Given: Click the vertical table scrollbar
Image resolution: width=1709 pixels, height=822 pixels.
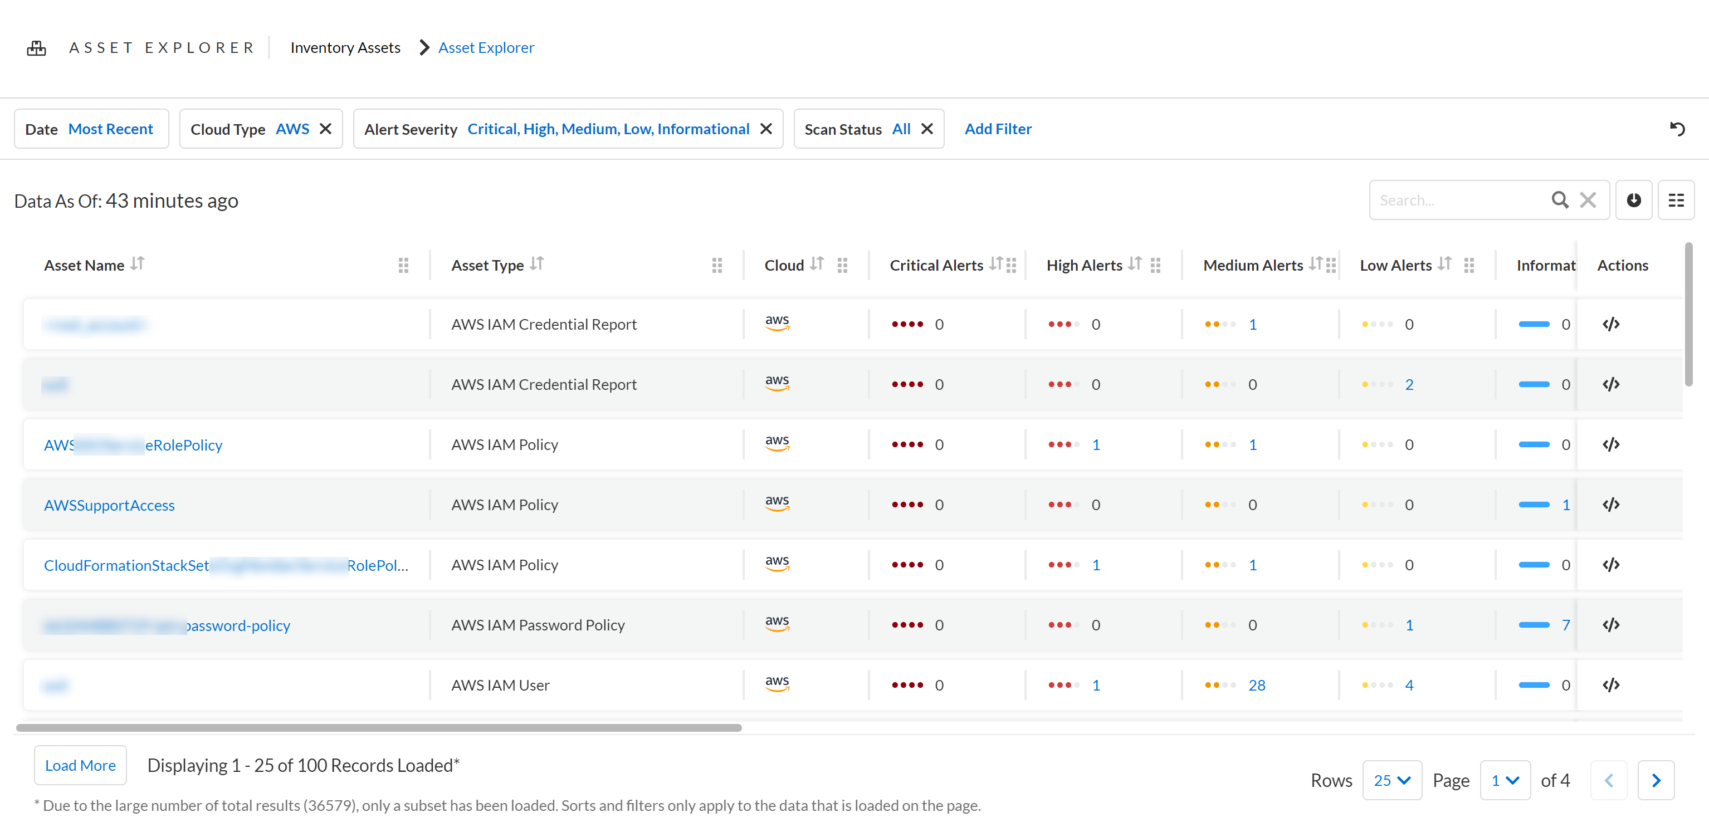Looking at the screenshot, I should (1688, 314).
